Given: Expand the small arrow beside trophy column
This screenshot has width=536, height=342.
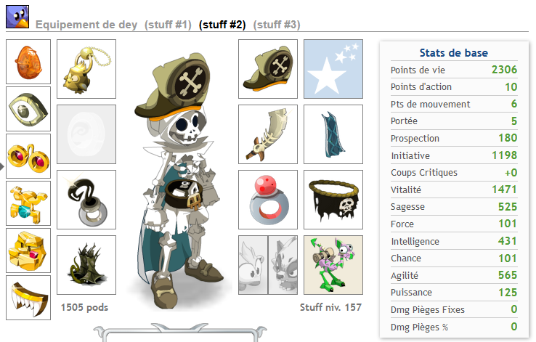Looking at the screenshot, I should point(2,166).
